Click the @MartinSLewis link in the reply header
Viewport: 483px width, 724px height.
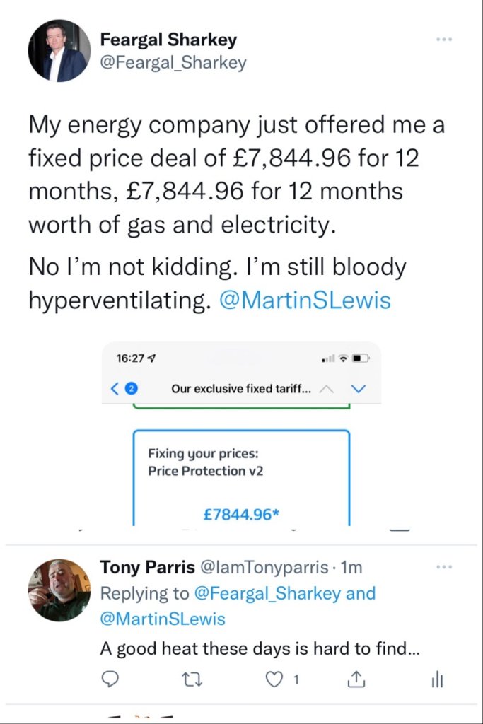163,619
